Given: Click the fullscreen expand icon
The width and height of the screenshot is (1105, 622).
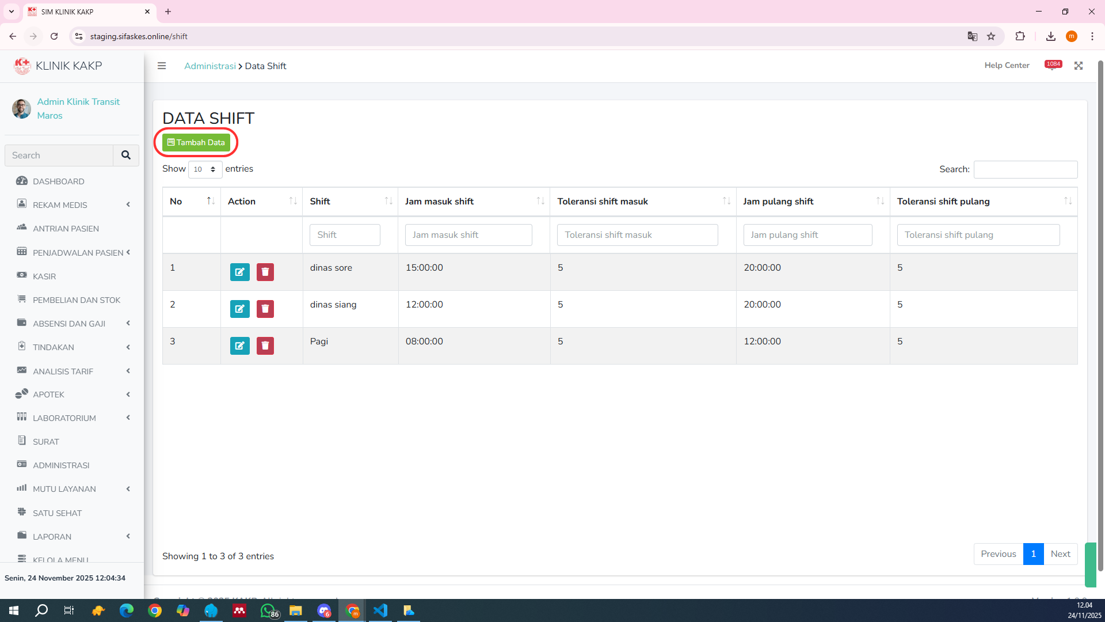Looking at the screenshot, I should point(1079,66).
